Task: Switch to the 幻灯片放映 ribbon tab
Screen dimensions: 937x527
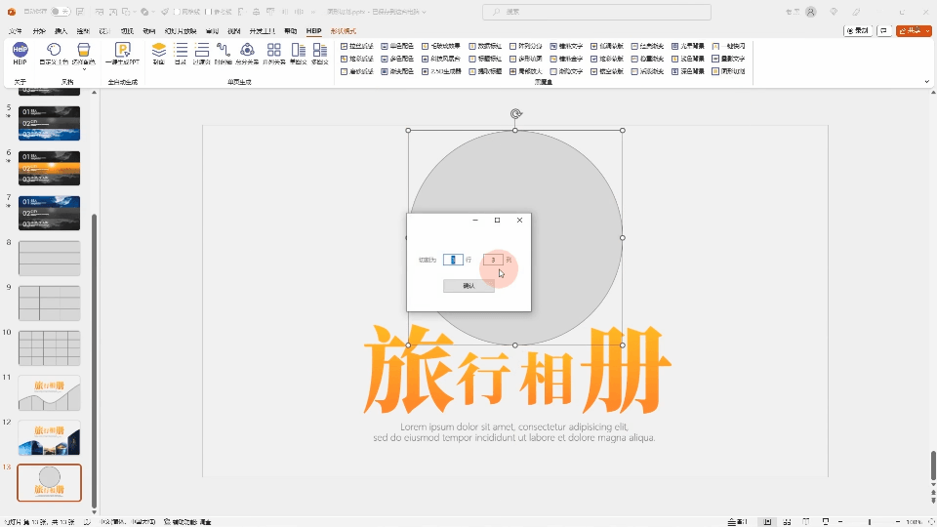Action: pyautogui.click(x=181, y=31)
